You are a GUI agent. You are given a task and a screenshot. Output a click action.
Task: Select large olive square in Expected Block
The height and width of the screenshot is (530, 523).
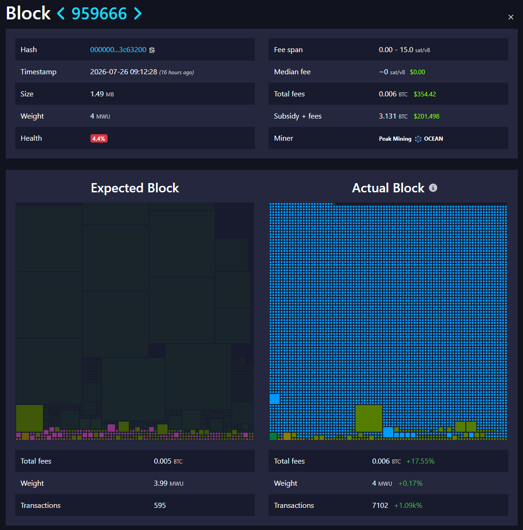(30, 418)
